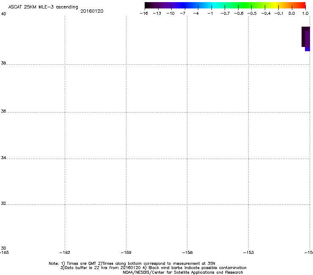
Task: Click the latitude label "34"
Action: 3,158
